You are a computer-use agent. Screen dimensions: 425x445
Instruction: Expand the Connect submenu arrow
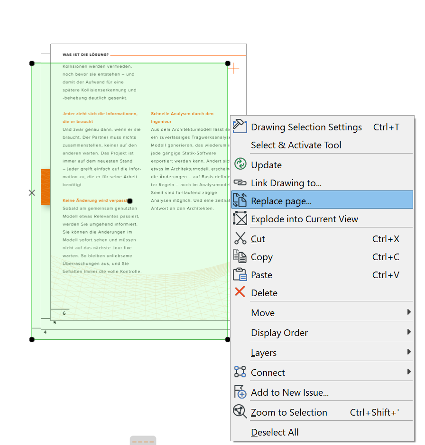[x=409, y=372]
